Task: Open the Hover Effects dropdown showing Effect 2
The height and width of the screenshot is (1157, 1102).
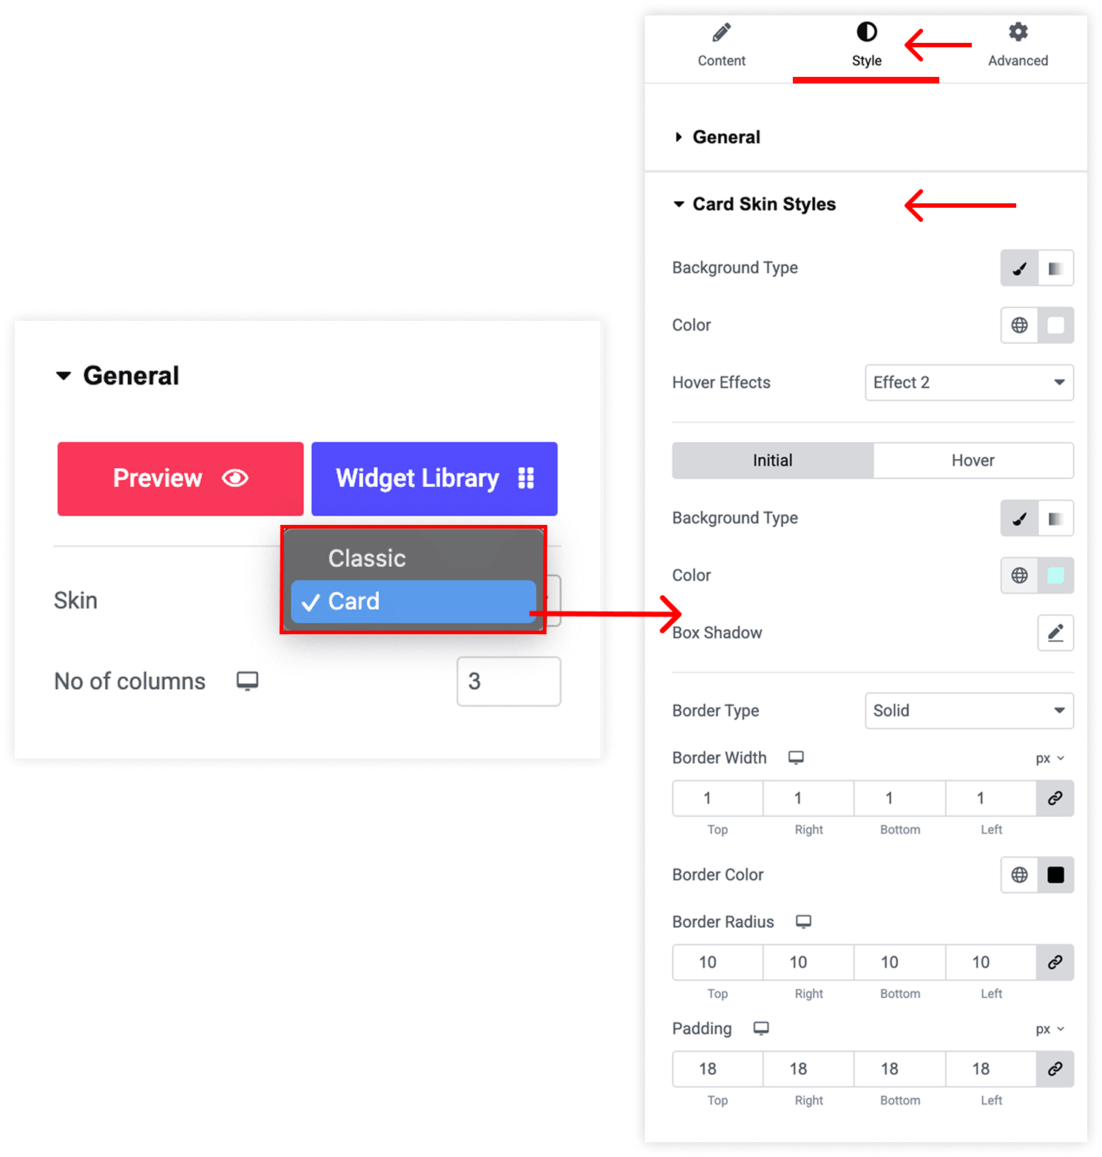Action: (969, 382)
